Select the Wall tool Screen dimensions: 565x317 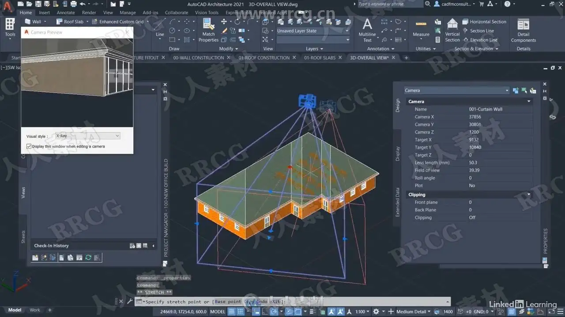(x=33, y=22)
